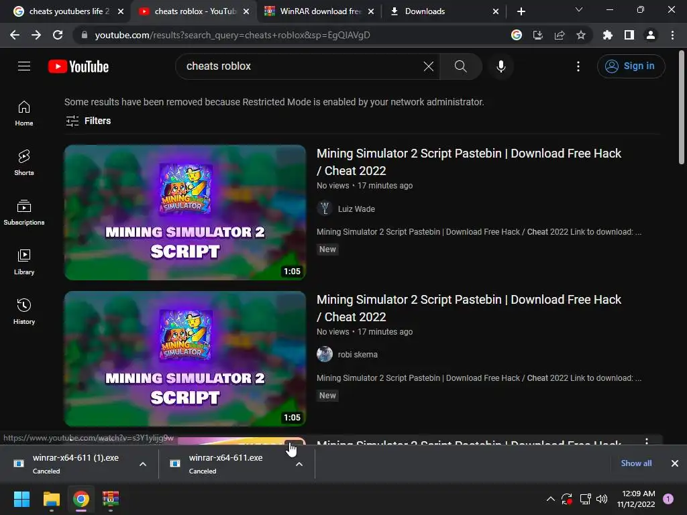The height and width of the screenshot is (515, 687).
Task: Click Show all downloads
Action: click(636, 463)
